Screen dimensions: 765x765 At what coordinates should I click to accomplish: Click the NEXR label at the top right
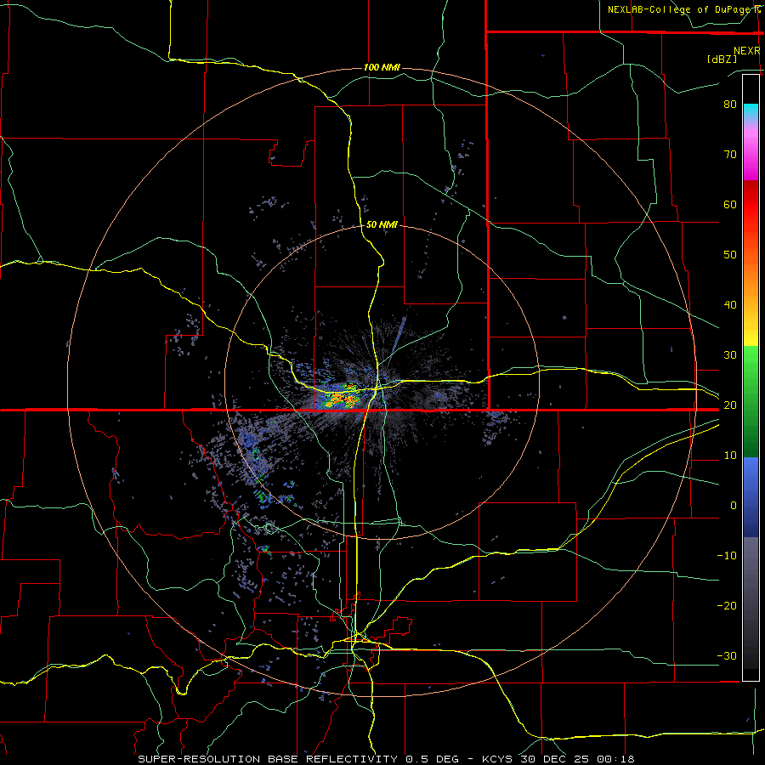(x=747, y=51)
